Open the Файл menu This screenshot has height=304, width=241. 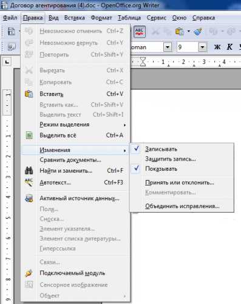click(x=10, y=18)
